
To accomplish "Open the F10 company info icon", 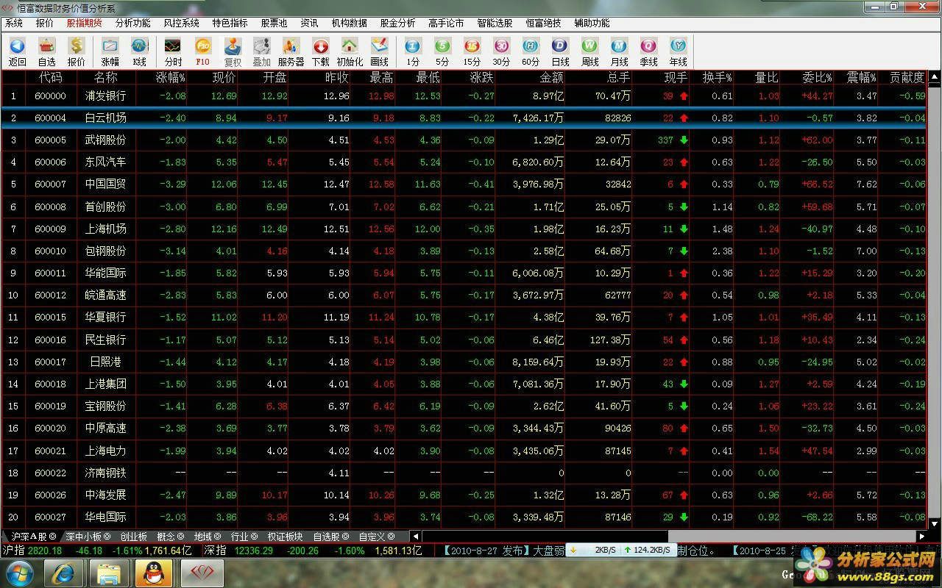I will 203,51.
